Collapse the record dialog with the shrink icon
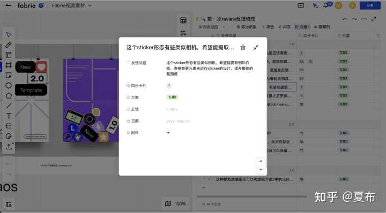386x213 pixels. click(256, 48)
